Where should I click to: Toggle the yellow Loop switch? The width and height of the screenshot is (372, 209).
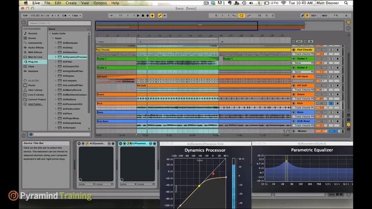point(241,16)
